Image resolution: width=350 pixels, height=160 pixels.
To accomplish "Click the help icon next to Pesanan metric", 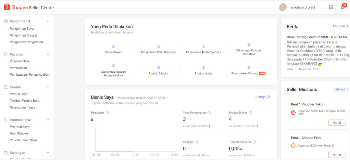I will (x=198, y=142).
